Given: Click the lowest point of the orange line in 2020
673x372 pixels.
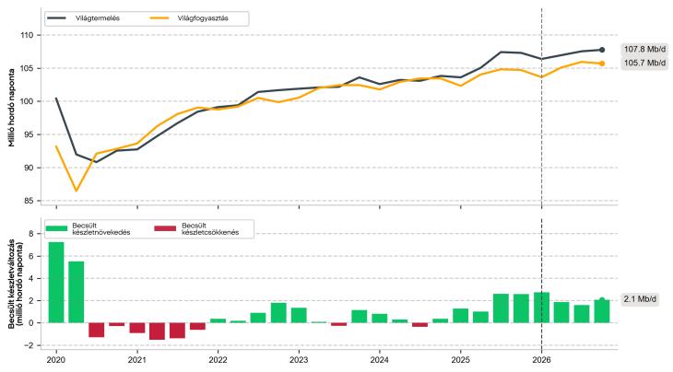Looking at the screenshot, I should click(x=77, y=191).
